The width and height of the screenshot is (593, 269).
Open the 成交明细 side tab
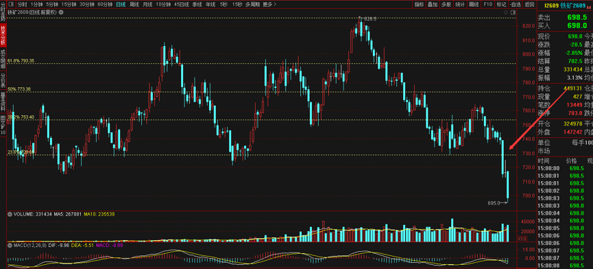(x=3, y=58)
